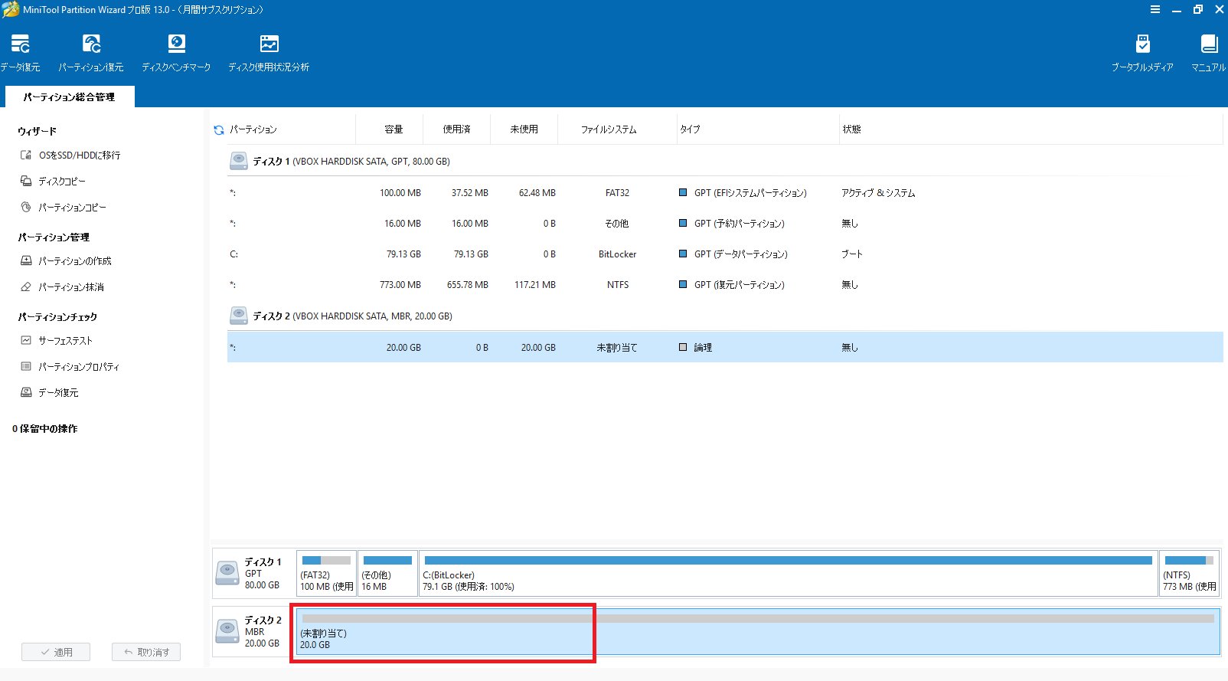Viewport: 1228px width, 681px height.
Task: Start the OSをSSD/HDDに移行 wizard
Action: pos(79,156)
